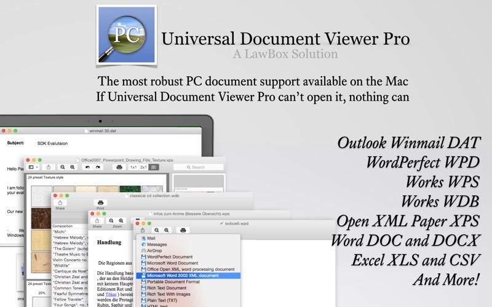This screenshot has height=307, width=492.
Task: Choose Mail from the share menu
Action: [188, 238]
